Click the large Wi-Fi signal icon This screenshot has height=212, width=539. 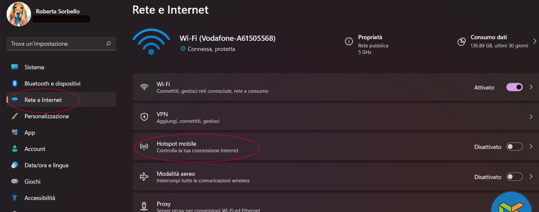(151, 42)
